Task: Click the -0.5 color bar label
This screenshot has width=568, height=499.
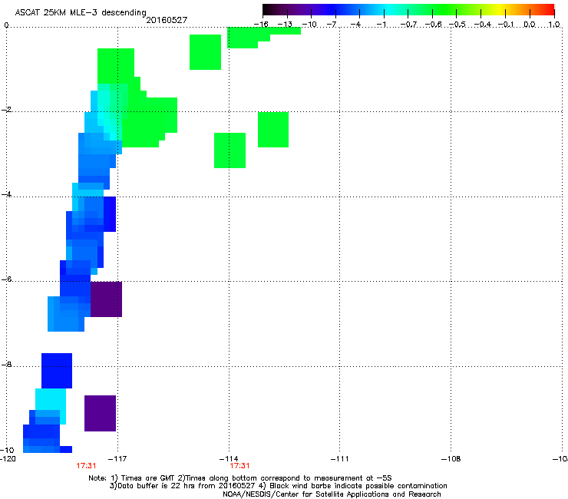Action: point(457,25)
